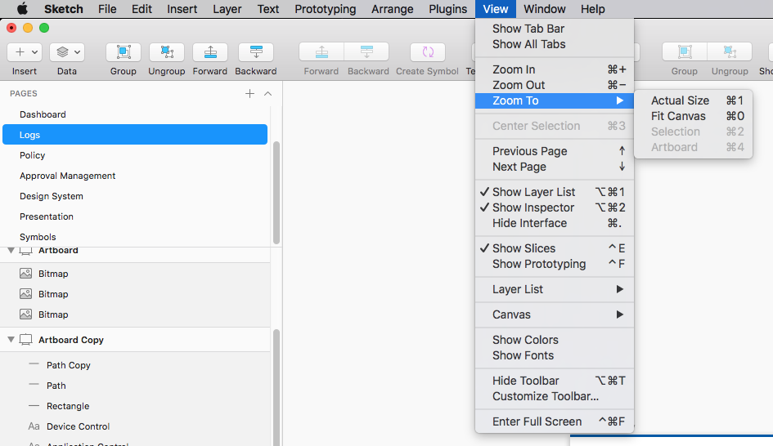
Task: Open the Zoom To submenu
Action: coord(554,100)
